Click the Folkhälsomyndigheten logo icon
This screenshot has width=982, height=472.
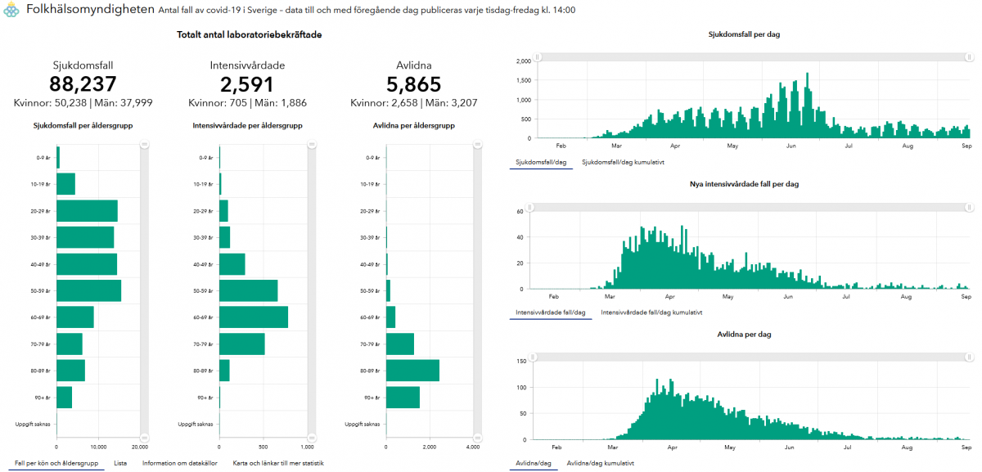11,11
